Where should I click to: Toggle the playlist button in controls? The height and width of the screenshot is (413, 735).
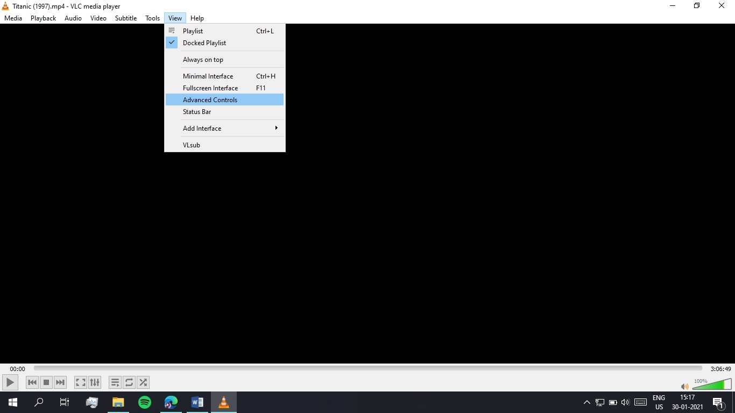click(115, 382)
